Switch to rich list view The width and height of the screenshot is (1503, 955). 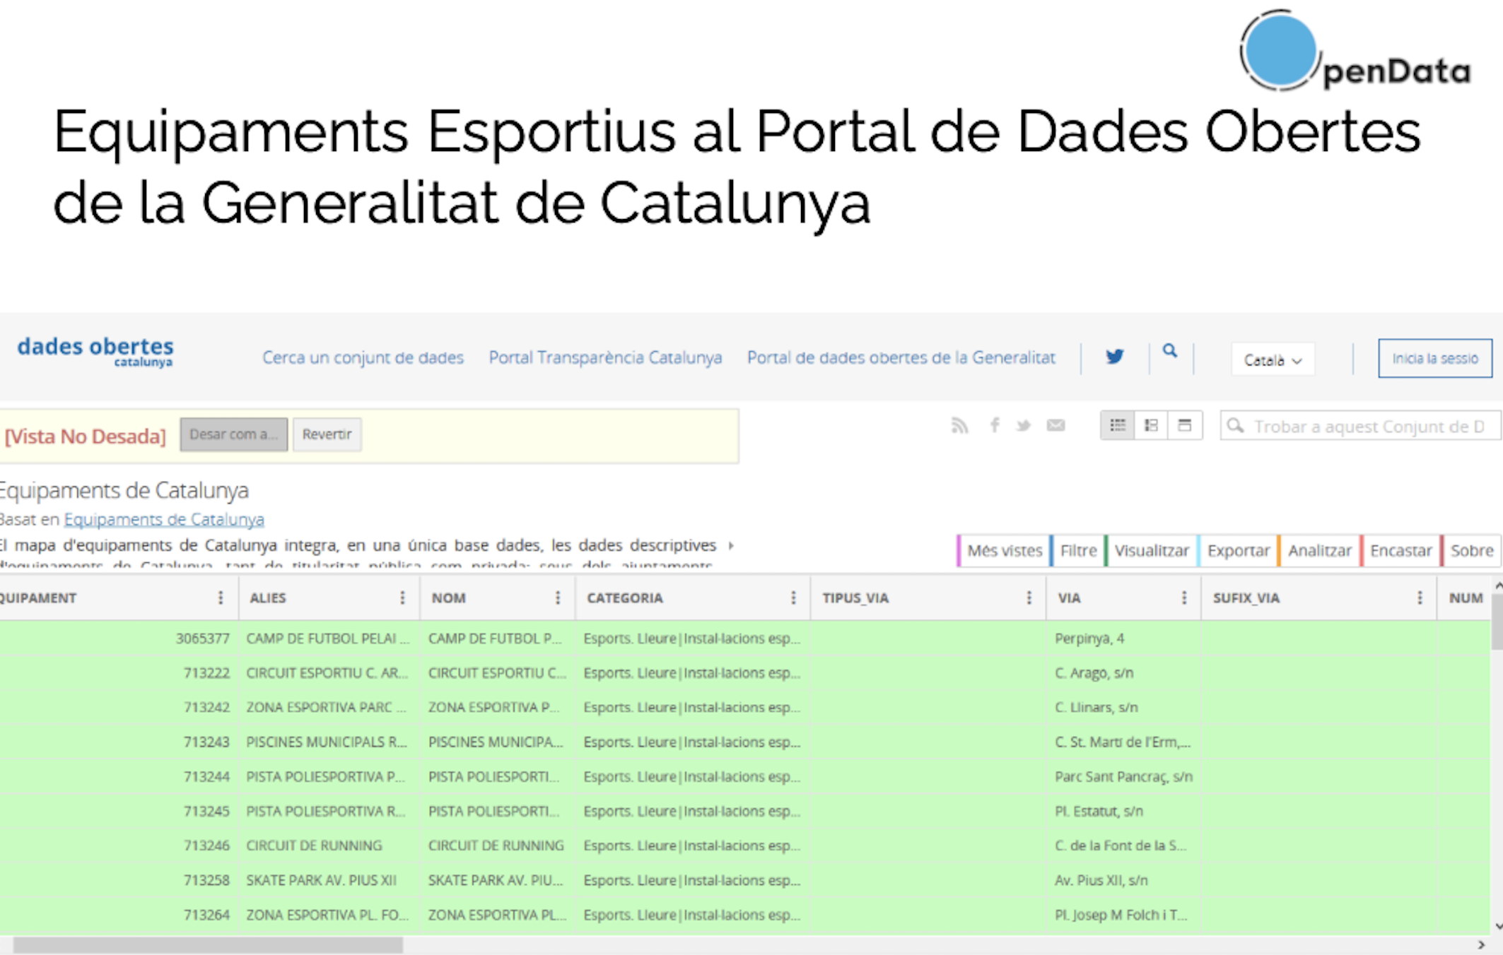pos(1151,425)
